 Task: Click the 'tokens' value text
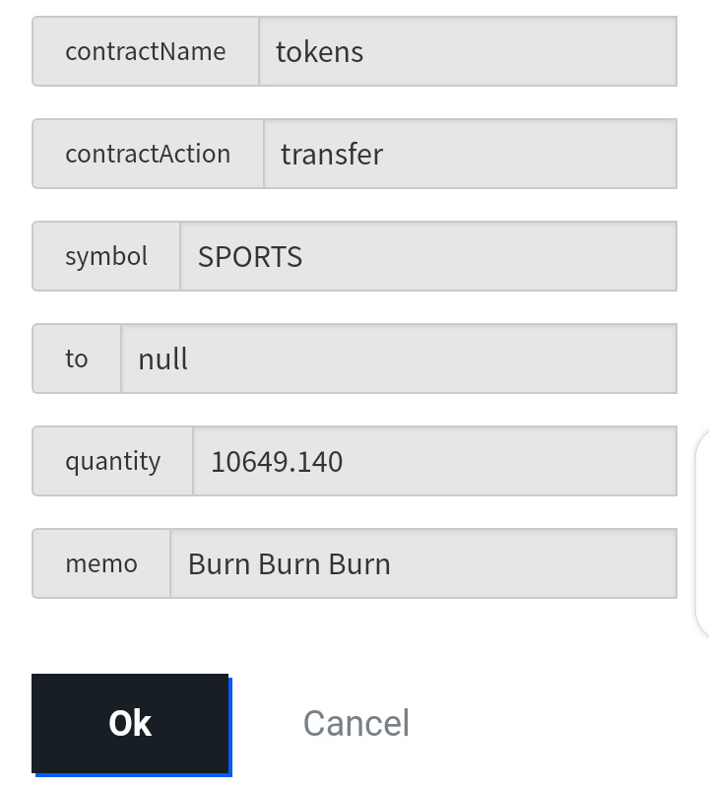click(320, 52)
